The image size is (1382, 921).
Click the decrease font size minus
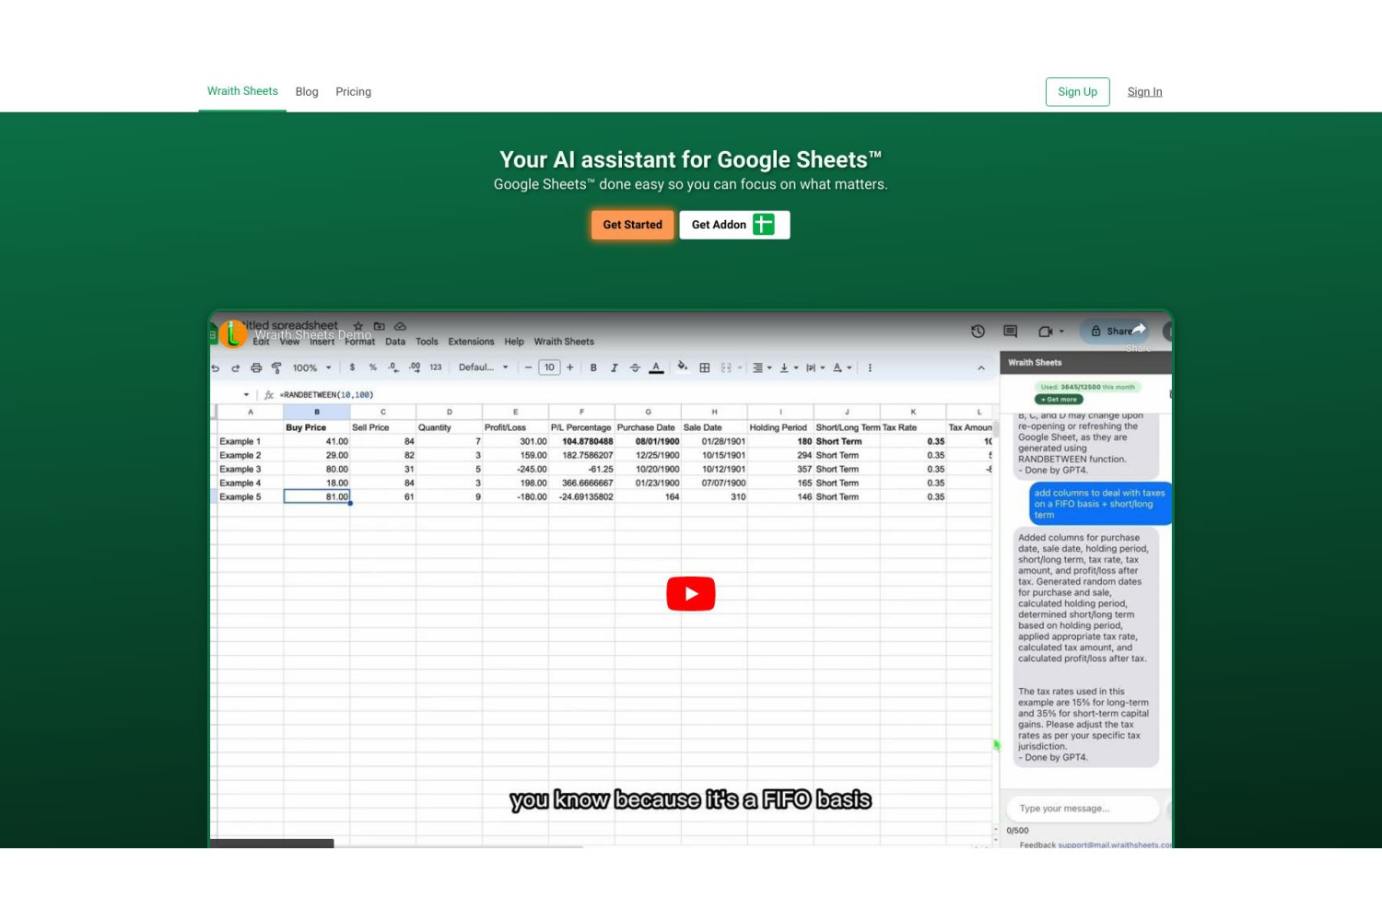coord(528,367)
